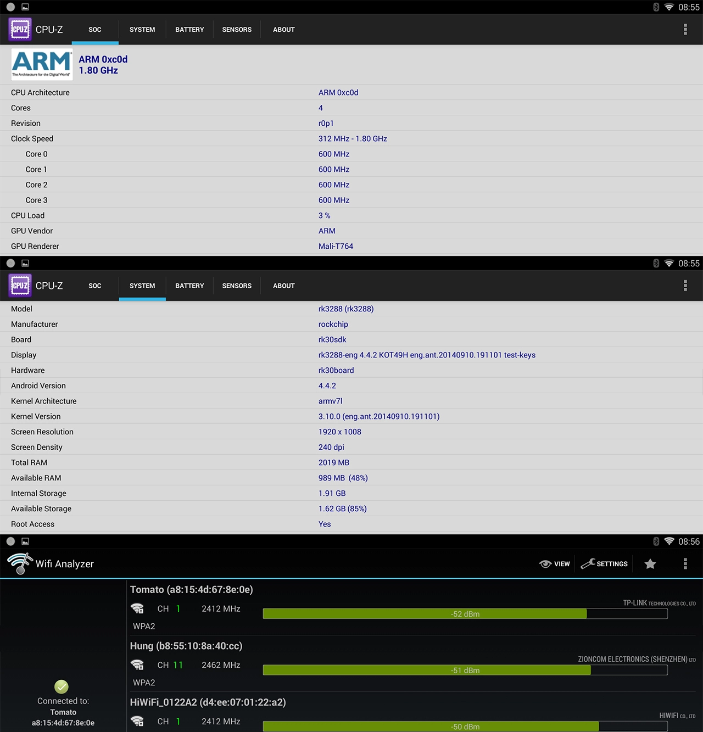Screen dimensions: 703x732
Task: Click the '240 dpi' screen density value
Action: pos(331,448)
